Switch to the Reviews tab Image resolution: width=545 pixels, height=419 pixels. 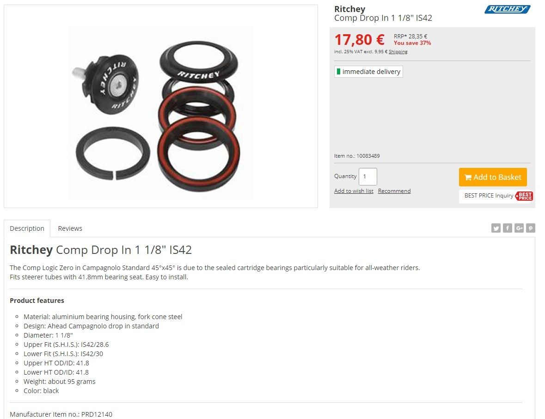(70, 228)
